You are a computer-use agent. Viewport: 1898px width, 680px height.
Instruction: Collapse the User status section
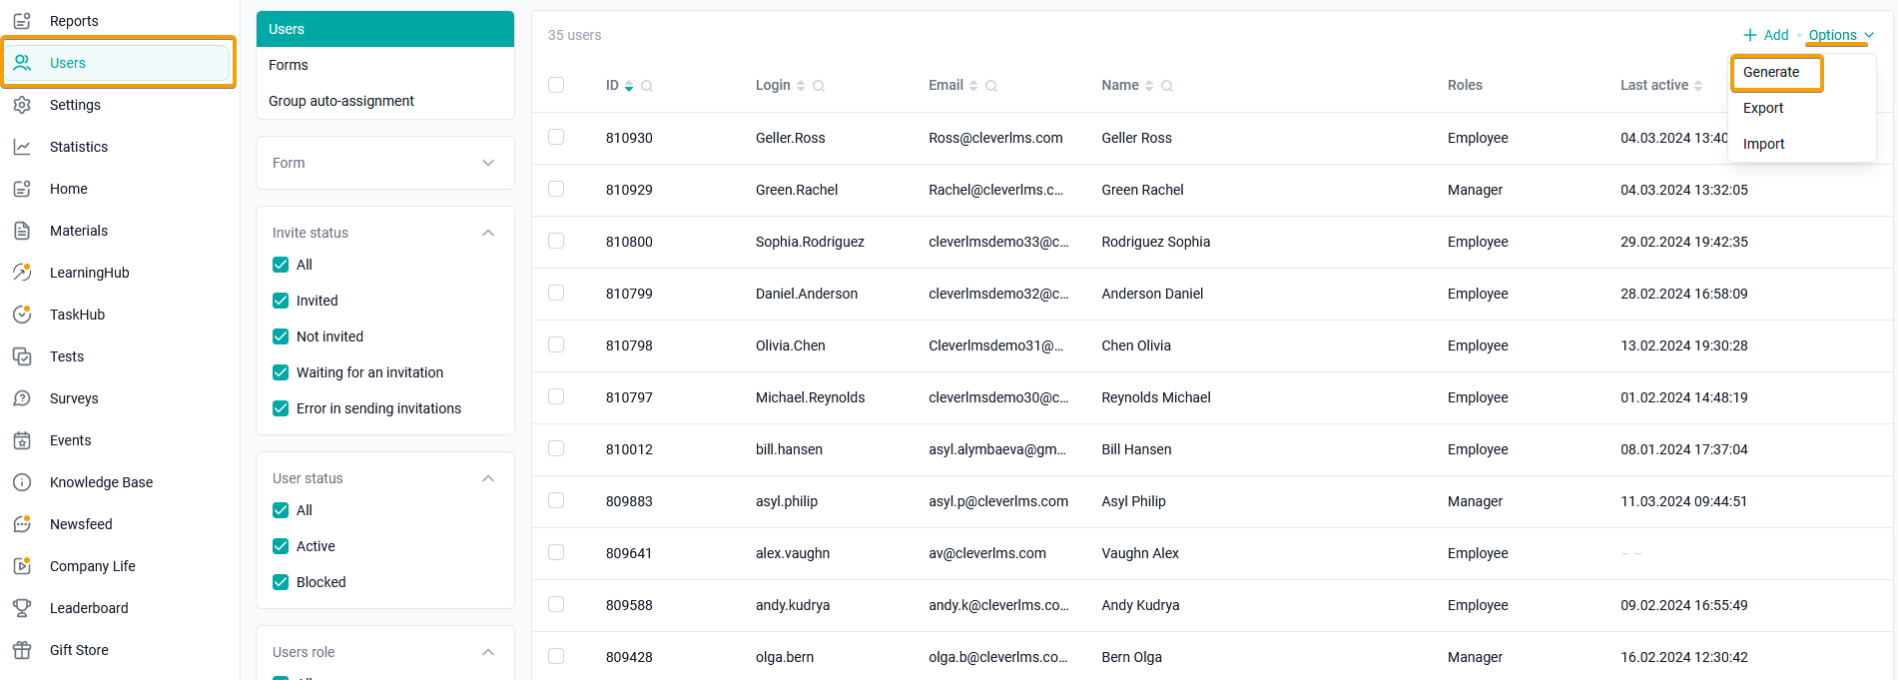point(488,478)
